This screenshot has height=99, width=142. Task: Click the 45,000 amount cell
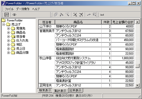tap(123, 63)
